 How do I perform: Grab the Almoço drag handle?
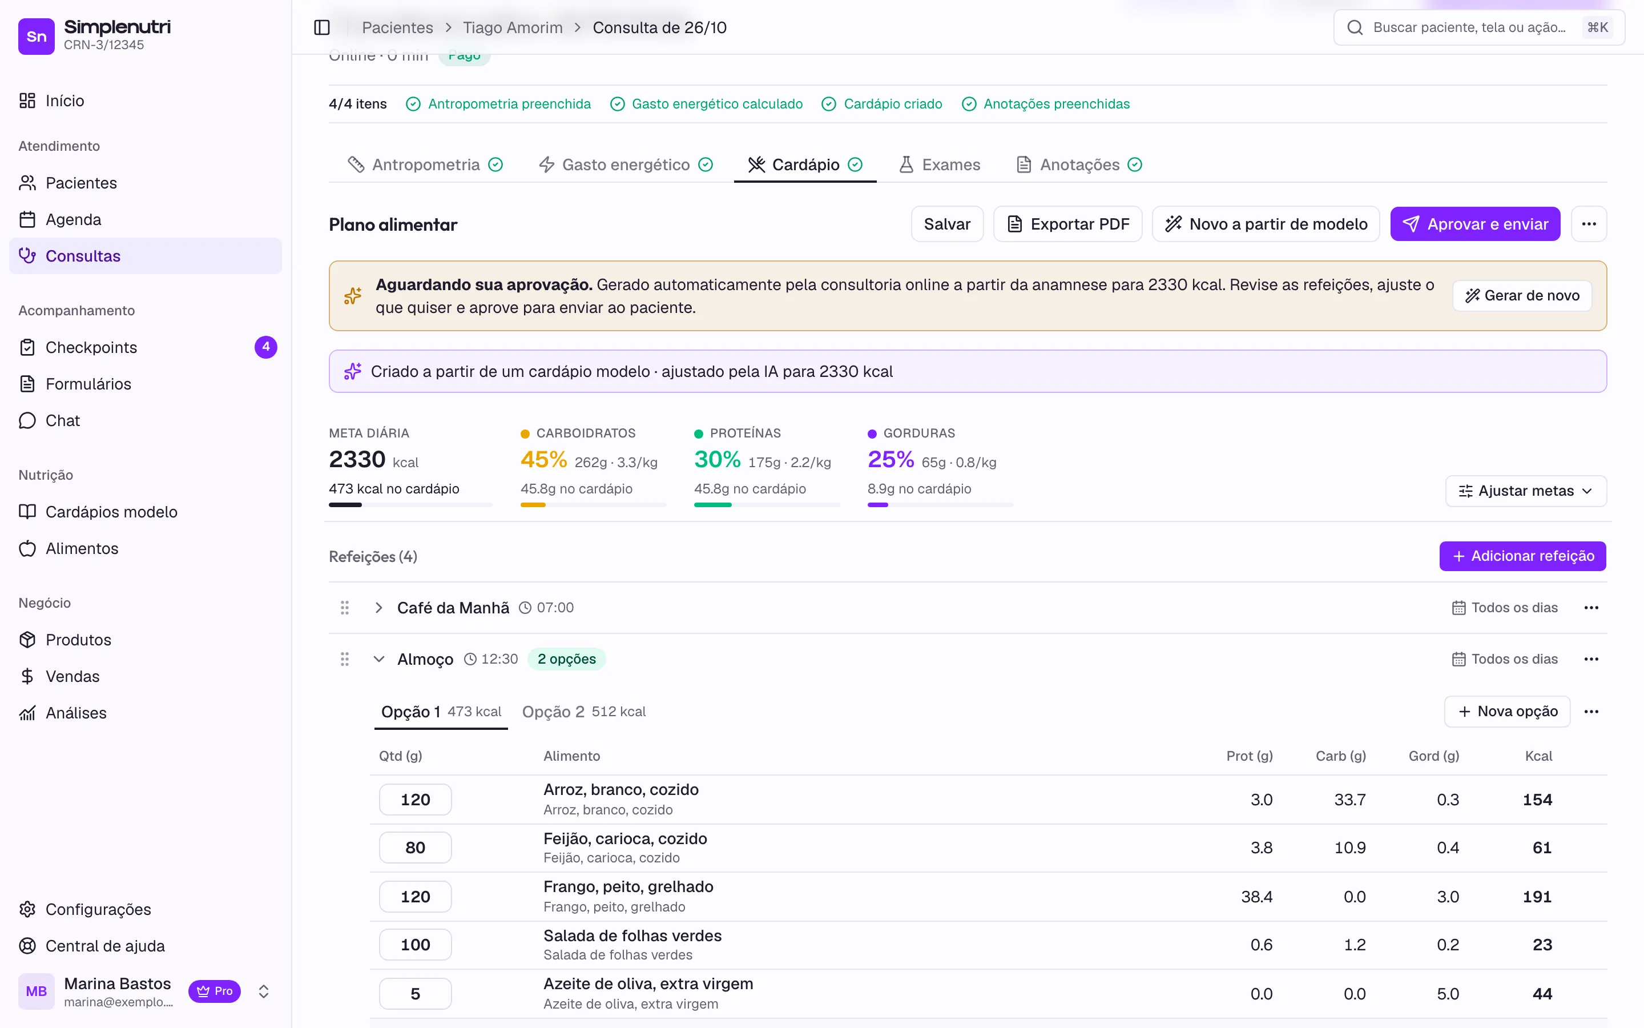[344, 659]
